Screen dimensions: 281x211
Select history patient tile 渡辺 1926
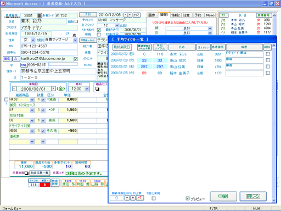click(68, 183)
